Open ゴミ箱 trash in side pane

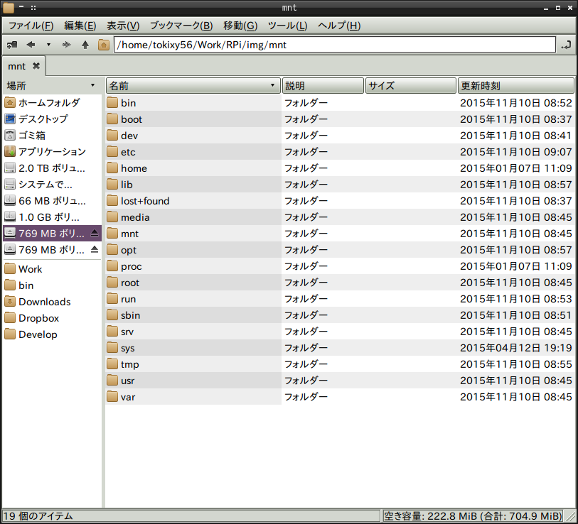pos(52,135)
